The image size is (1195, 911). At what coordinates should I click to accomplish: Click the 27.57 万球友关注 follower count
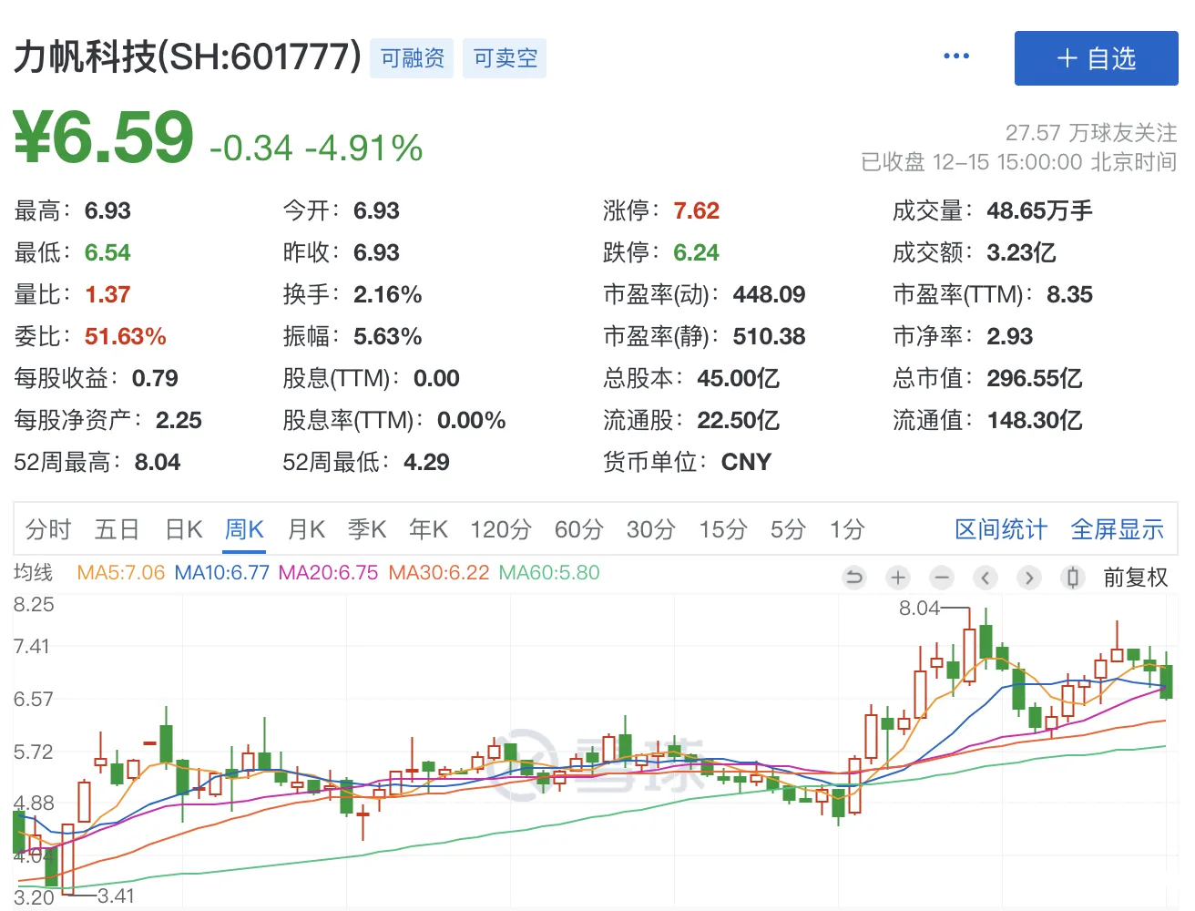[x=1091, y=133]
